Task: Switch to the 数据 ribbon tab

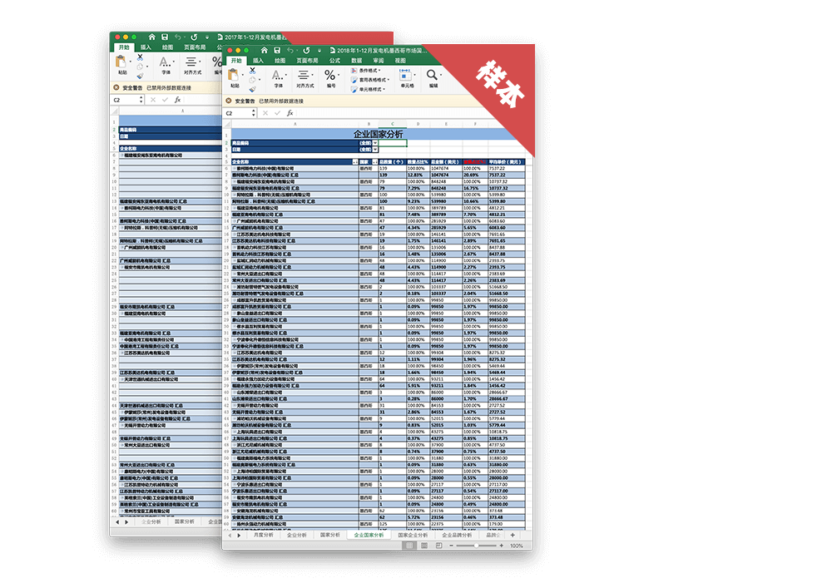Action: click(356, 61)
